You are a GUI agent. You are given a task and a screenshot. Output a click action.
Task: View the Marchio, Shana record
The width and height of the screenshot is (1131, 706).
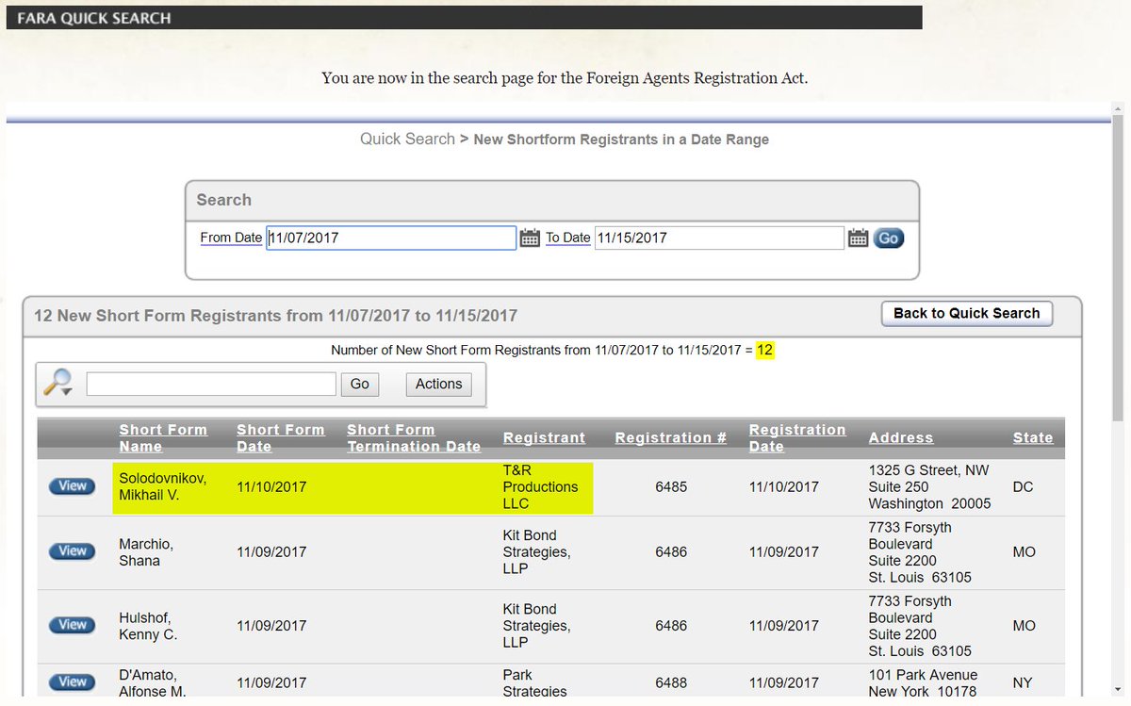[x=73, y=551]
